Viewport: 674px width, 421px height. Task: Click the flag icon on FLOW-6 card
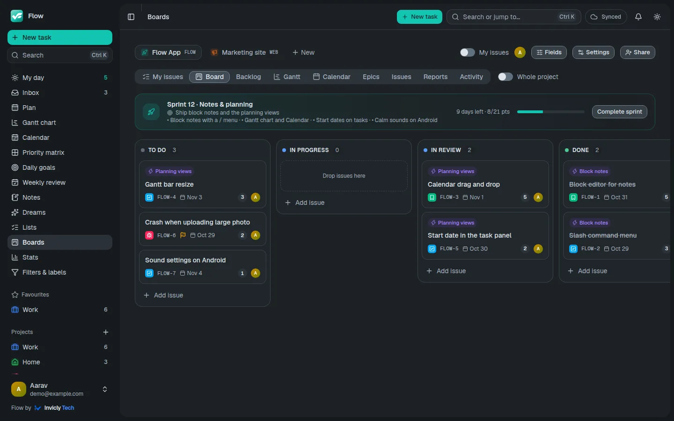coord(183,235)
